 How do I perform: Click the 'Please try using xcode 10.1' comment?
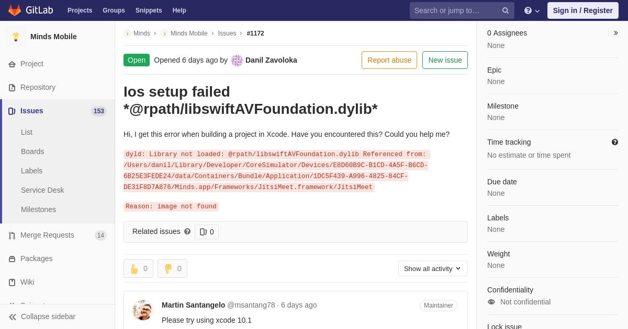pos(207,320)
